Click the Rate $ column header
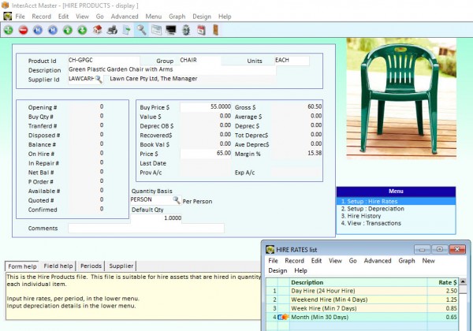This screenshot has width=473, height=331. click(443, 282)
